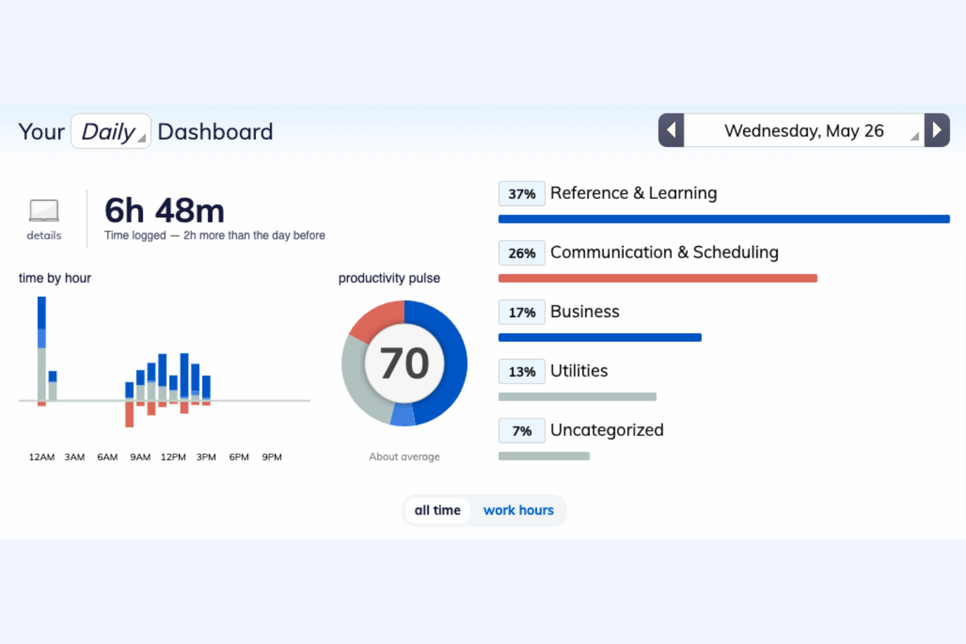The image size is (966, 644).
Task: Open the Daily period dropdown
Action: pyautogui.click(x=110, y=130)
